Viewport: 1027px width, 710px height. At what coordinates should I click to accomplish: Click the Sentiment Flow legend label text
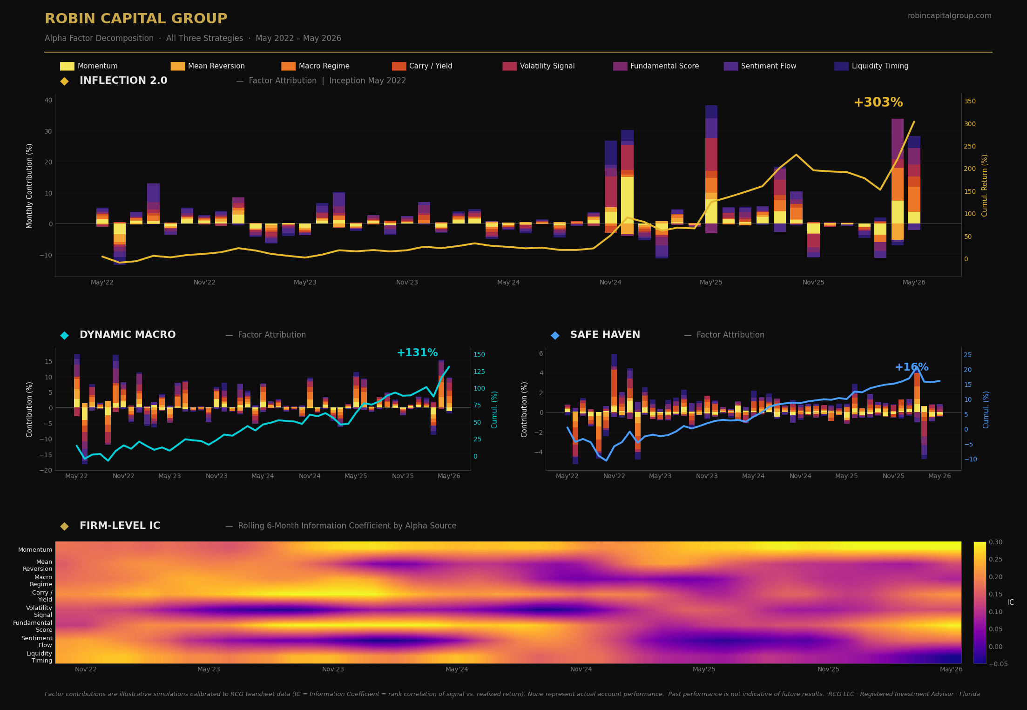click(769, 66)
